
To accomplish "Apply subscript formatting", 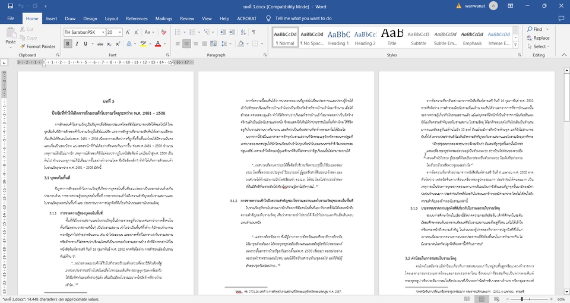I will point(110,43).
